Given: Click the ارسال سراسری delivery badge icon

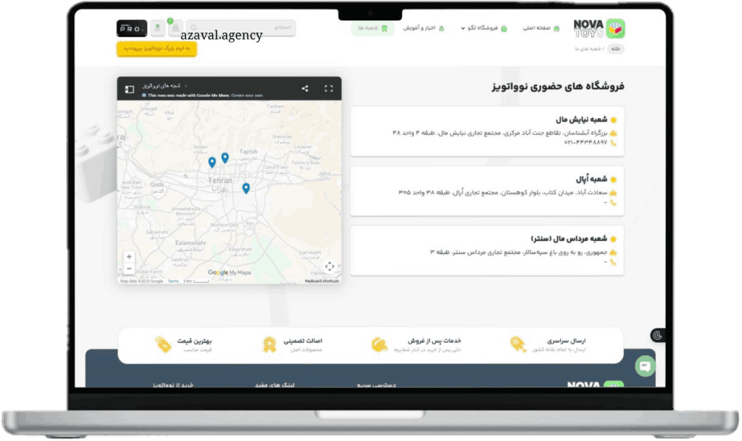Looking at the screenshot, I should (517, 345).
